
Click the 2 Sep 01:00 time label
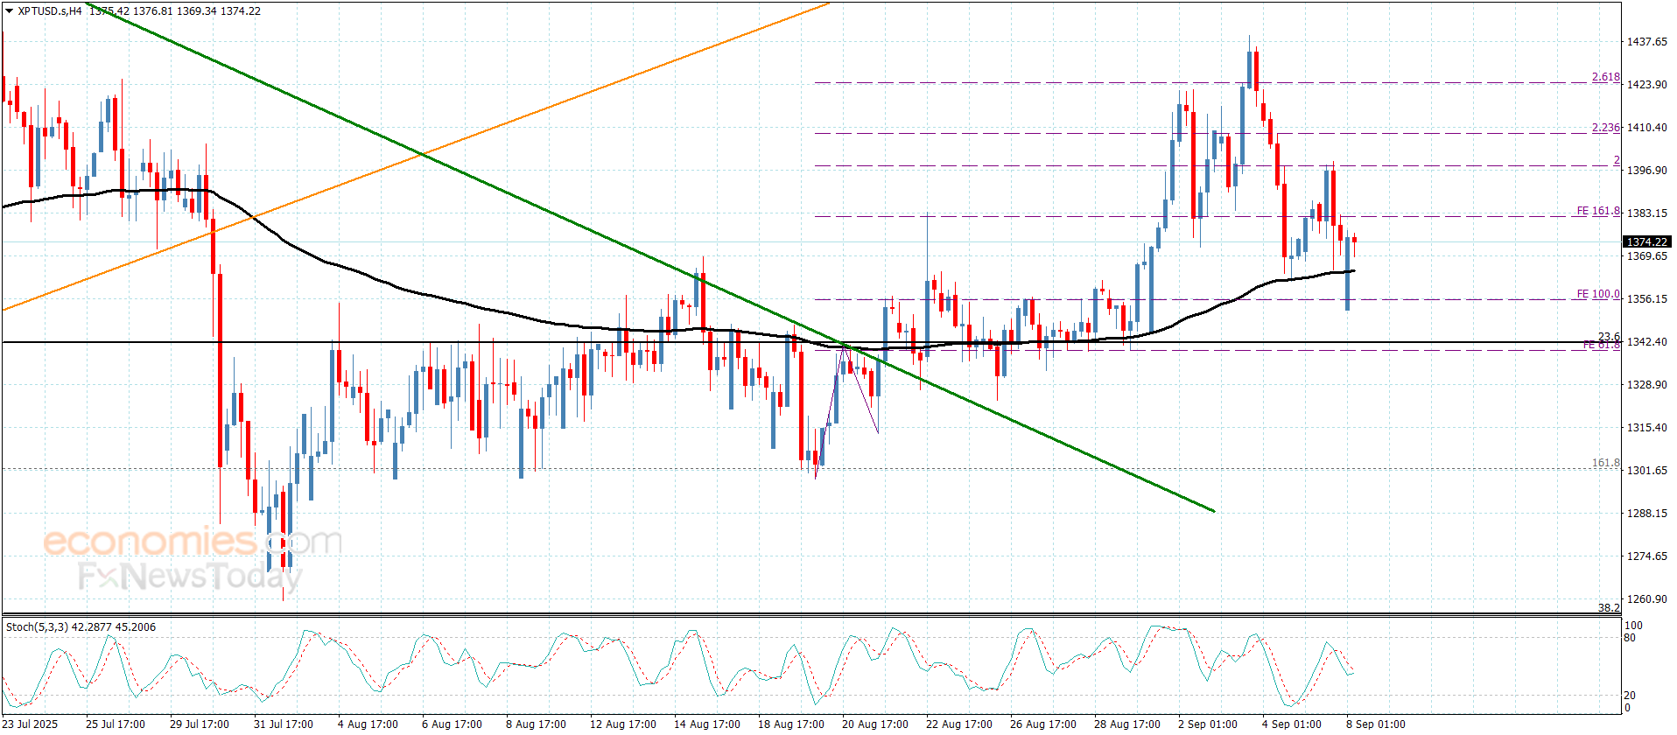(x=1207, y=724)
